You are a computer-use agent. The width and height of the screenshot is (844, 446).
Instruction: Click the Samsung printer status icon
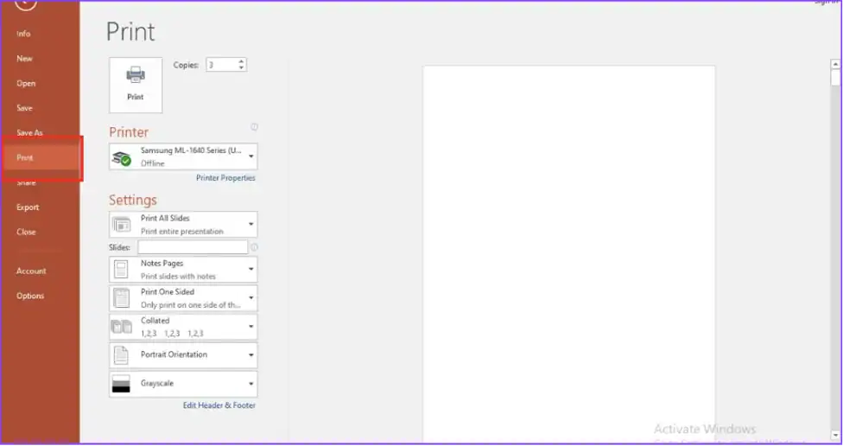[x=122, y=157]
